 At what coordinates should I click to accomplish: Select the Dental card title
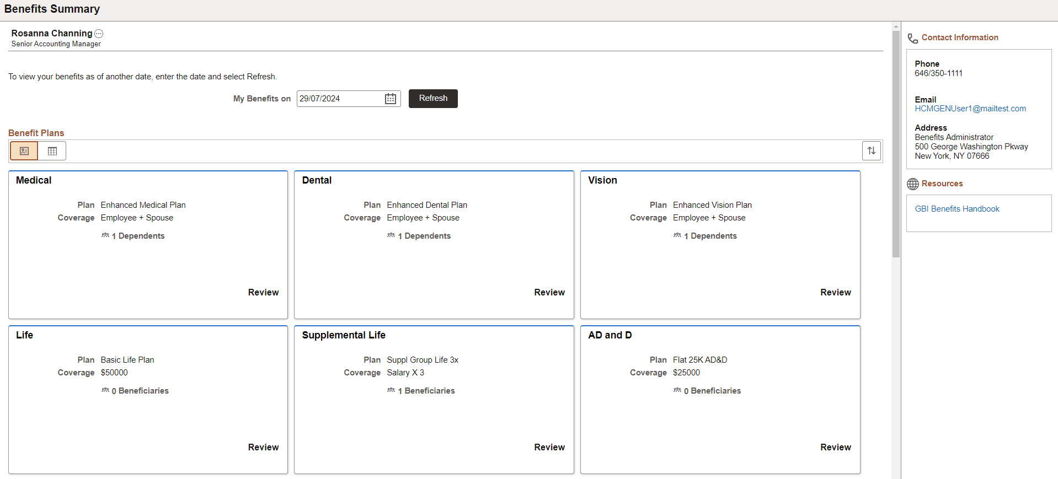coord(317,180)
